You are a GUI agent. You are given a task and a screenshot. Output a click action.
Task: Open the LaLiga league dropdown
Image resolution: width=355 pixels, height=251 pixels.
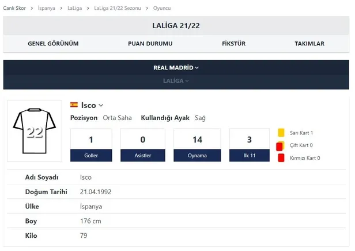176,81
